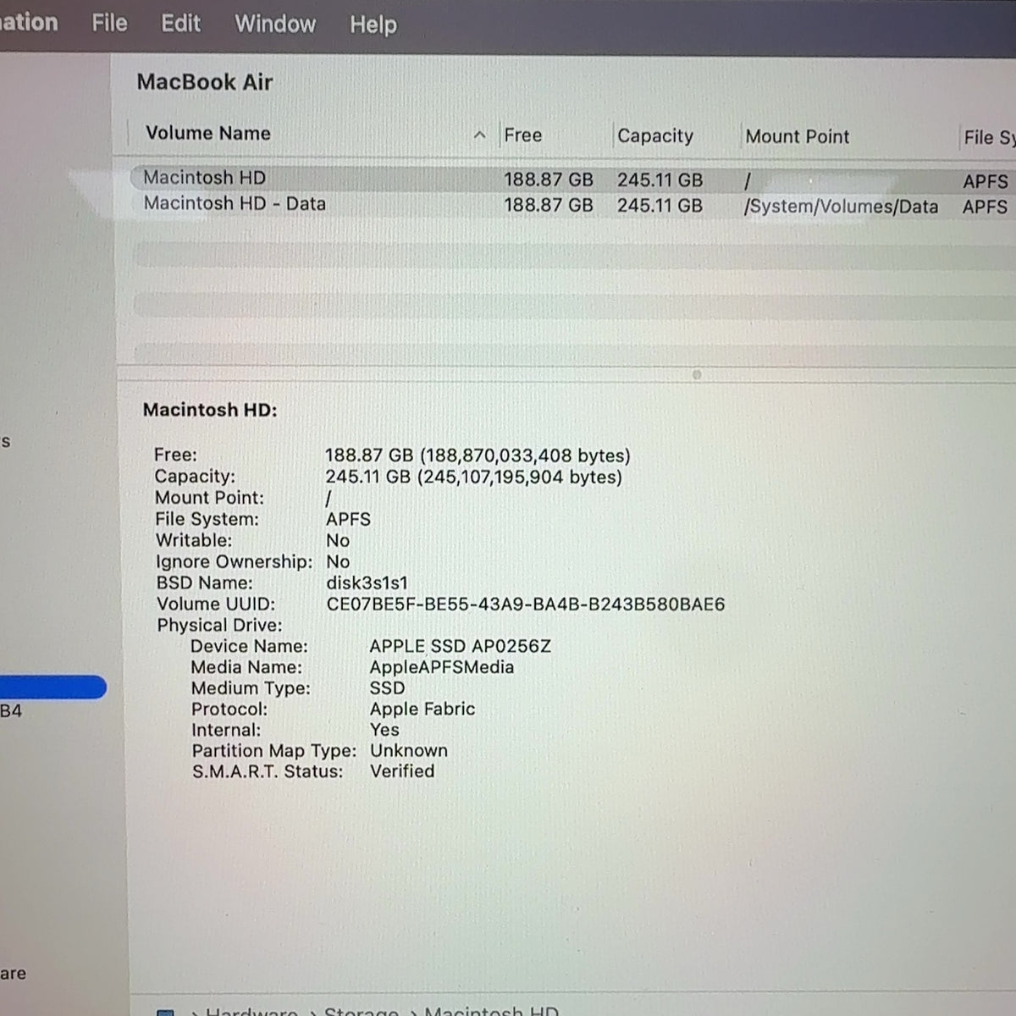Click the Media Name value AppleAPFSMedia
The image size is (1016, 1016).
click(441, 667)
